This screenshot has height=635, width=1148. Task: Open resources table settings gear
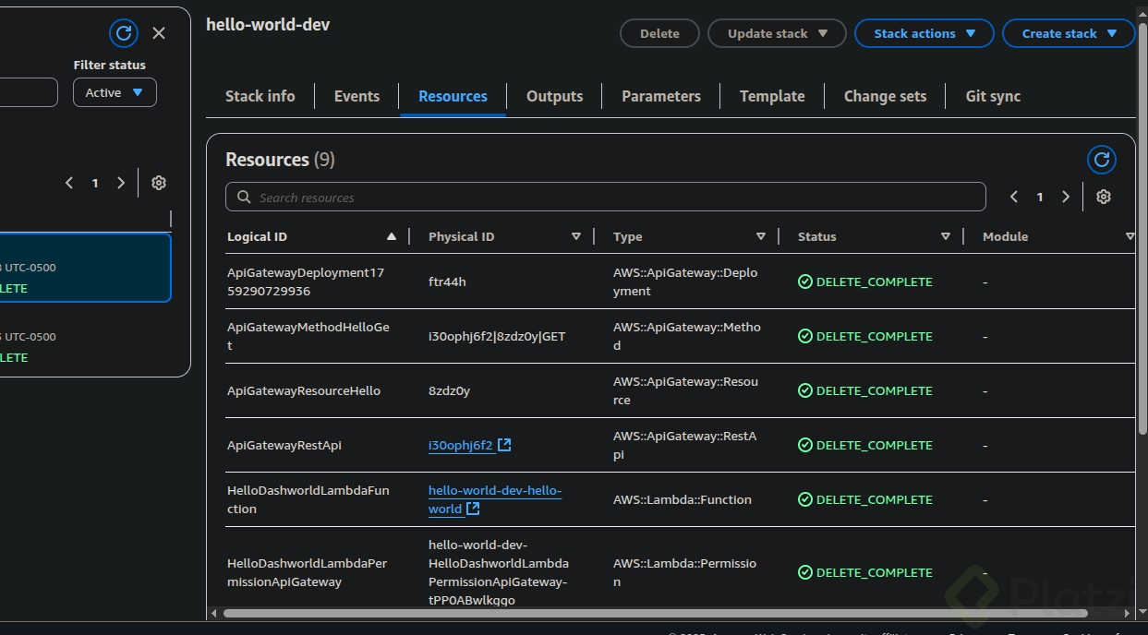pos(1103,197)
